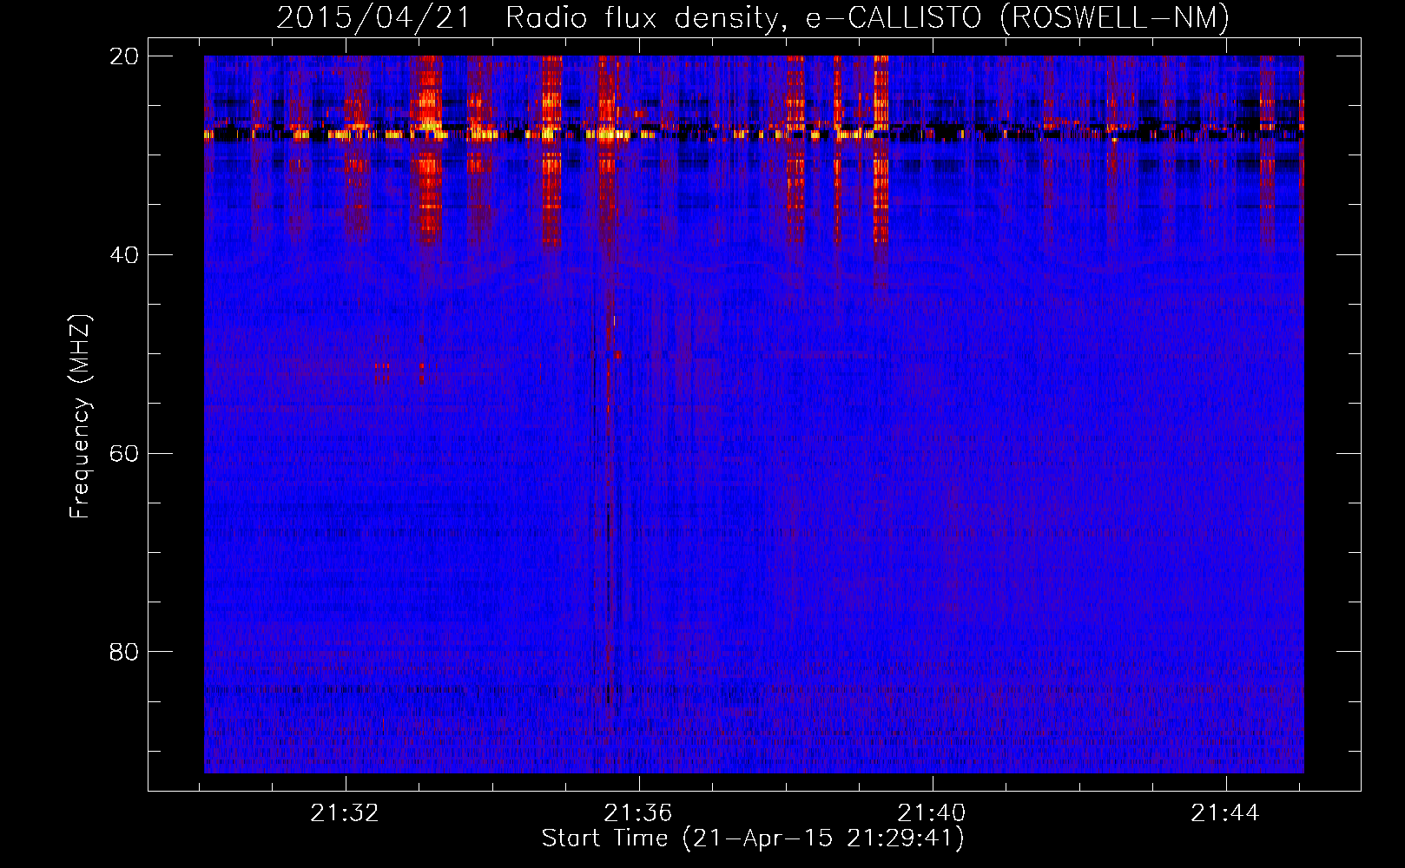Viewport: 1405px width, 868px height.
Task: Click the frequency axis value '40'
Action: point(124,255)
